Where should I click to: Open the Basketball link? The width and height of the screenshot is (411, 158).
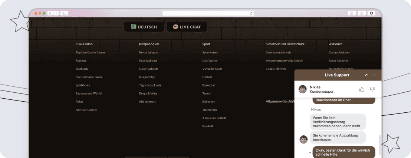(x=209, y=85)
